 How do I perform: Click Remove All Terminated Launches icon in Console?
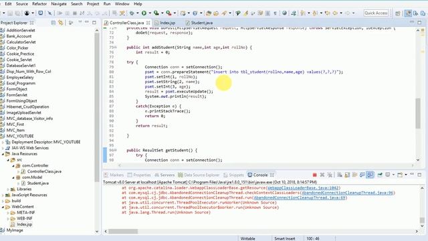pyautogui.click(x=330, y=175)
